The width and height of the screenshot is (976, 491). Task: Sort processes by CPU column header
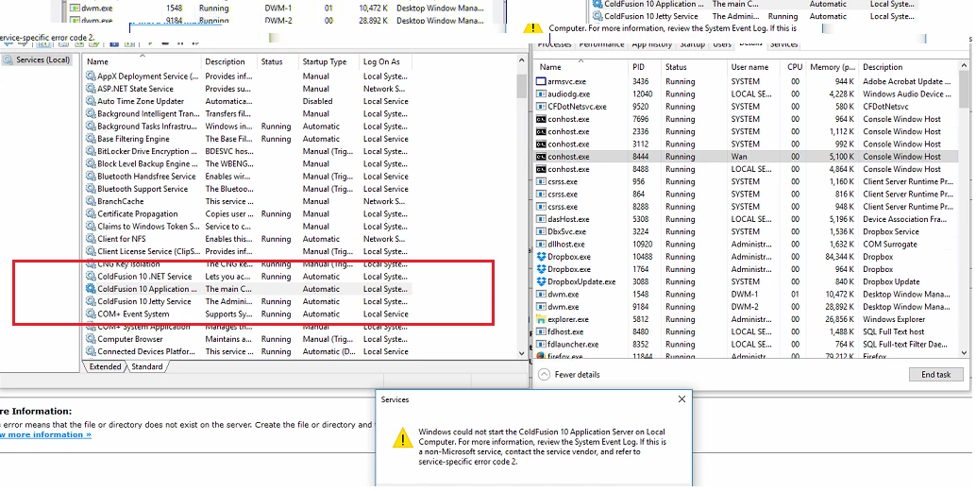coord(794,67)
